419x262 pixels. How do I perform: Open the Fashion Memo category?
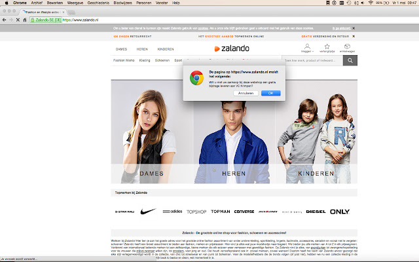(124, 60)
